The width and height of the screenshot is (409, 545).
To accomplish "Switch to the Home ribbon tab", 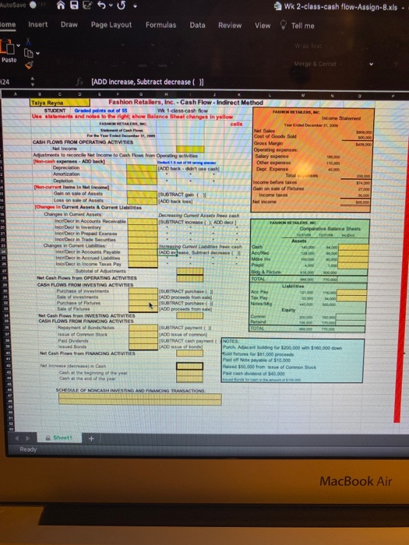I will (8, 25).
